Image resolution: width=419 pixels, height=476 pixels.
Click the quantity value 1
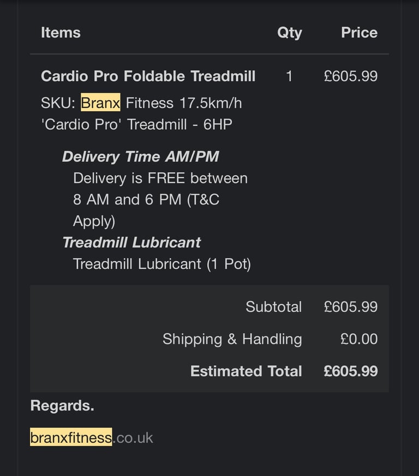(289, 76)
